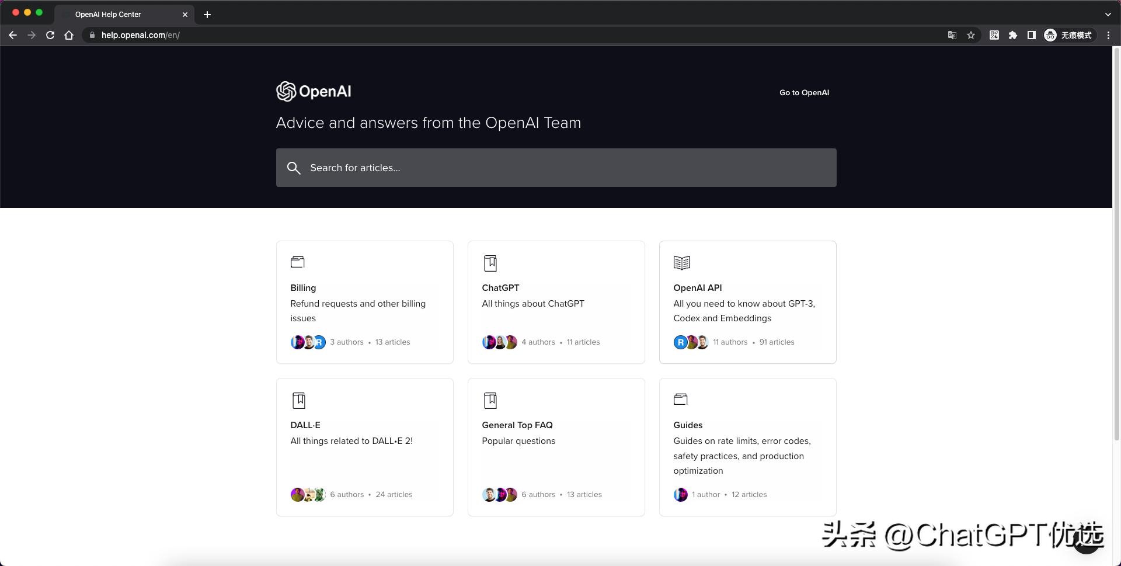
Task: Open the browser extensions puzzle icon
Action: pyautogui.click(x=1013, y=35)
